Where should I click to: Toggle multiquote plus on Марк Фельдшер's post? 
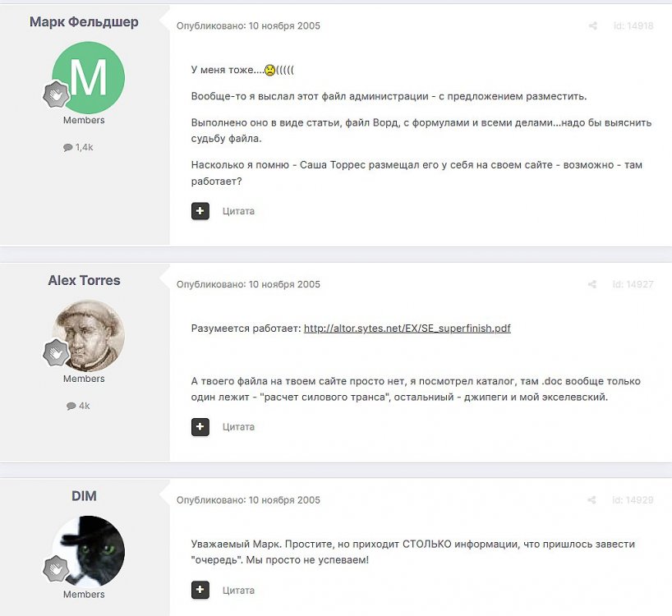(x=200, y=211)
